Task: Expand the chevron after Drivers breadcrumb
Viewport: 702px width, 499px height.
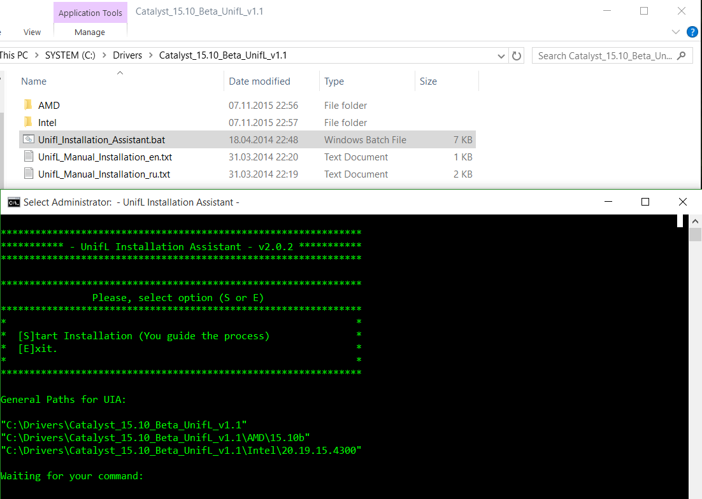Action: (150, 55)
